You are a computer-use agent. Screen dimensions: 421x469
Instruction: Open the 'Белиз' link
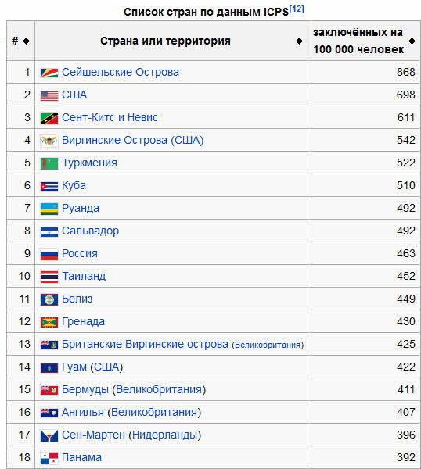coord(77,299)
